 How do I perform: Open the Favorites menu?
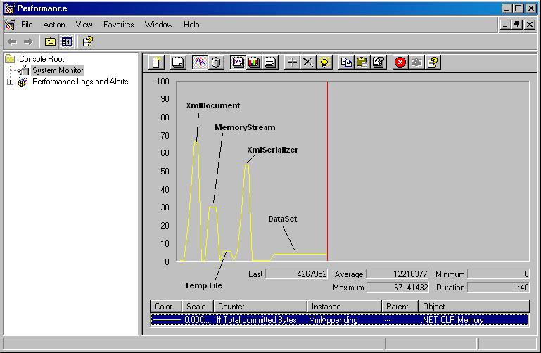point(118,25)
